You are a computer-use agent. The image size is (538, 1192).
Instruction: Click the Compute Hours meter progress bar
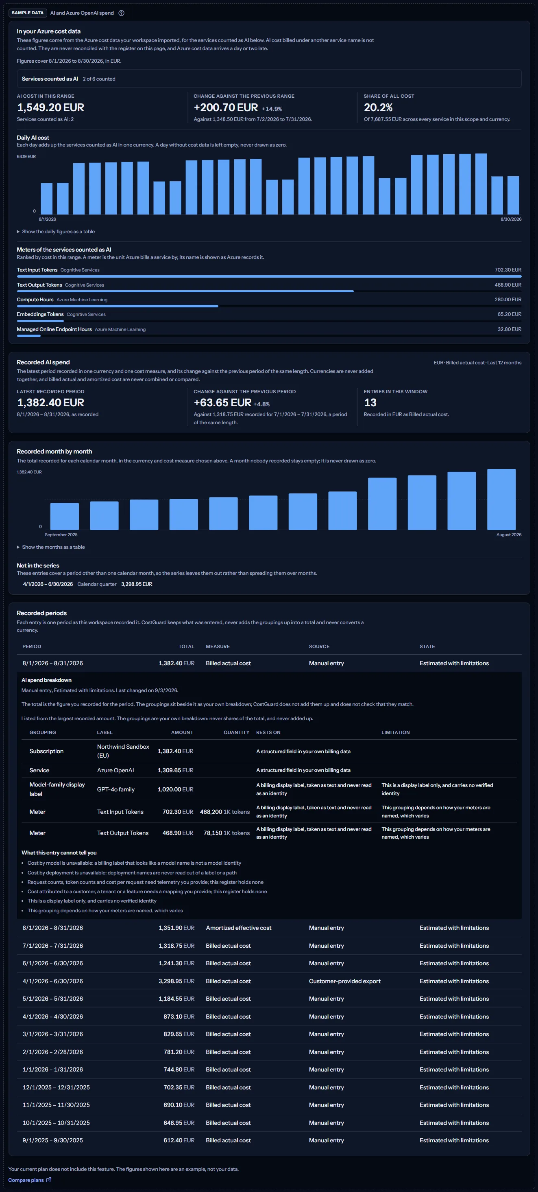(x=269, y=306)
